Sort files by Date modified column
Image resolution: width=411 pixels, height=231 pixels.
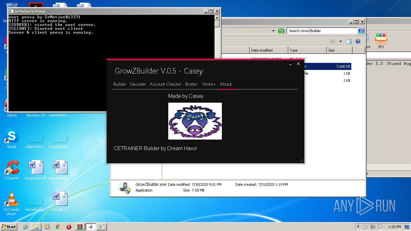click(x=269, y=50)
